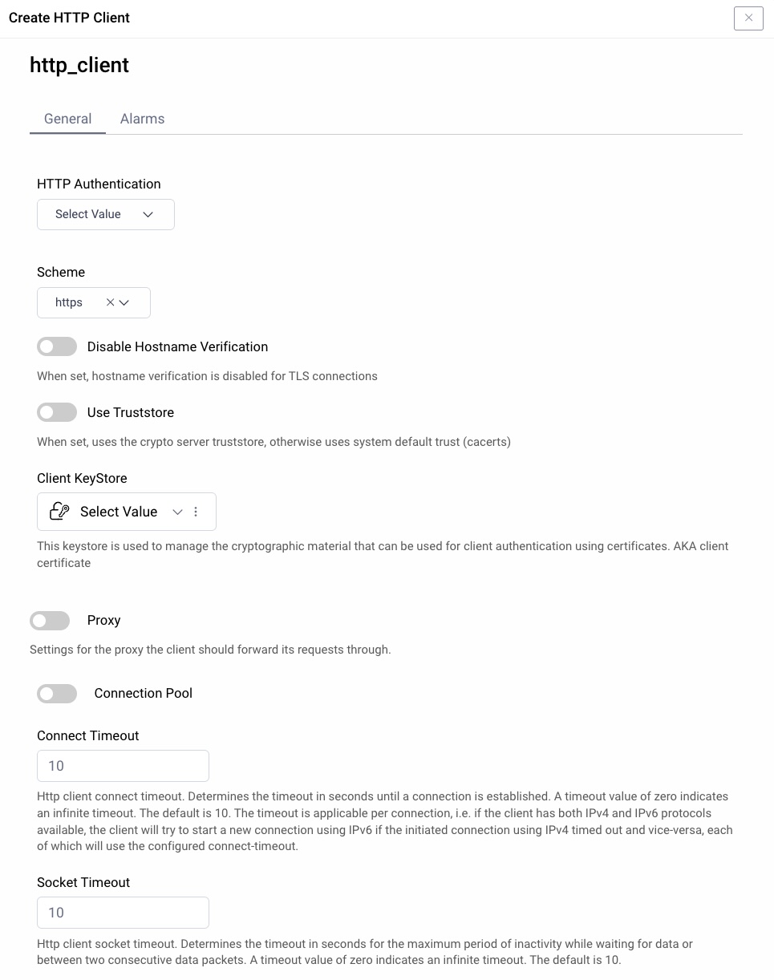Turn on Use Truststore

pos(57,411)
